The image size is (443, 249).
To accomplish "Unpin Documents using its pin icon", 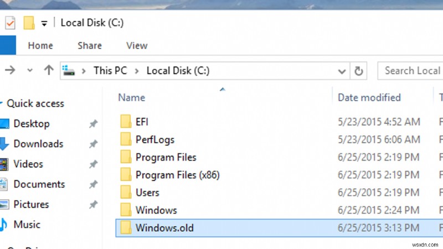I will (94, 184).
